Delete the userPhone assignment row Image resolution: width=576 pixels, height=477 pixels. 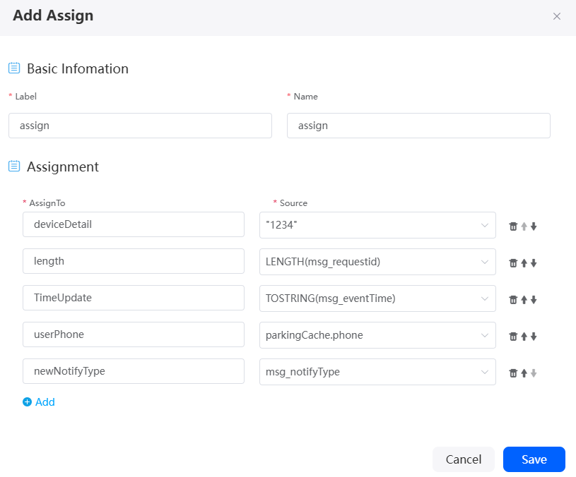513,337
